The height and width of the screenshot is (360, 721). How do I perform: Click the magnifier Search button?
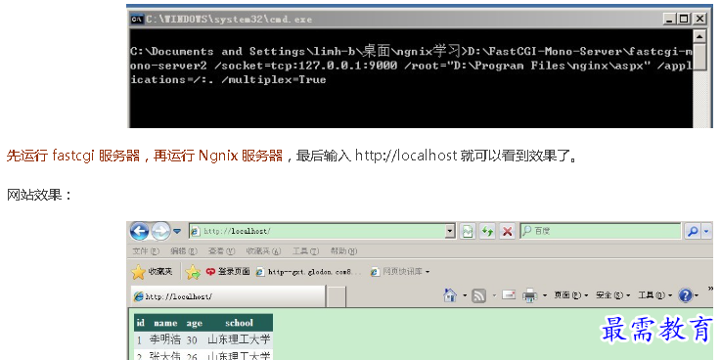pyautogui.click(x=693, y=232)
